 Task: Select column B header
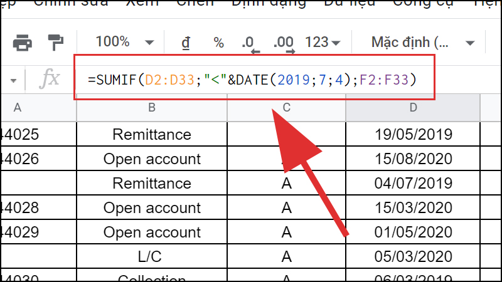pos(152,108)
